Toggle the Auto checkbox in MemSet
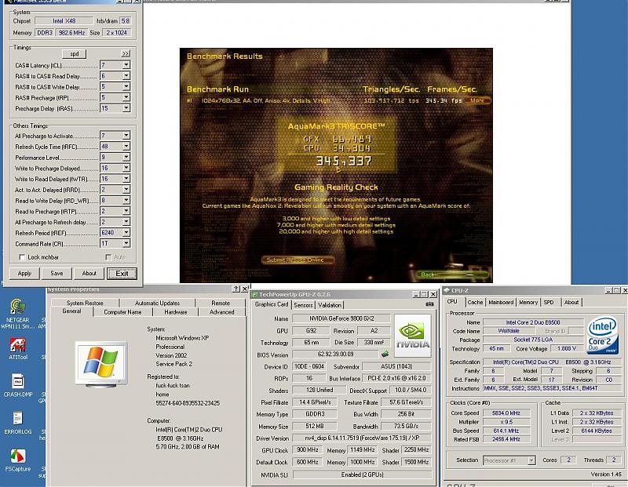The image size is (628, 487). 108,257
